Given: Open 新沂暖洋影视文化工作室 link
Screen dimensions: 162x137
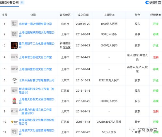Looking at the screenshot, I should click(37, 91).
